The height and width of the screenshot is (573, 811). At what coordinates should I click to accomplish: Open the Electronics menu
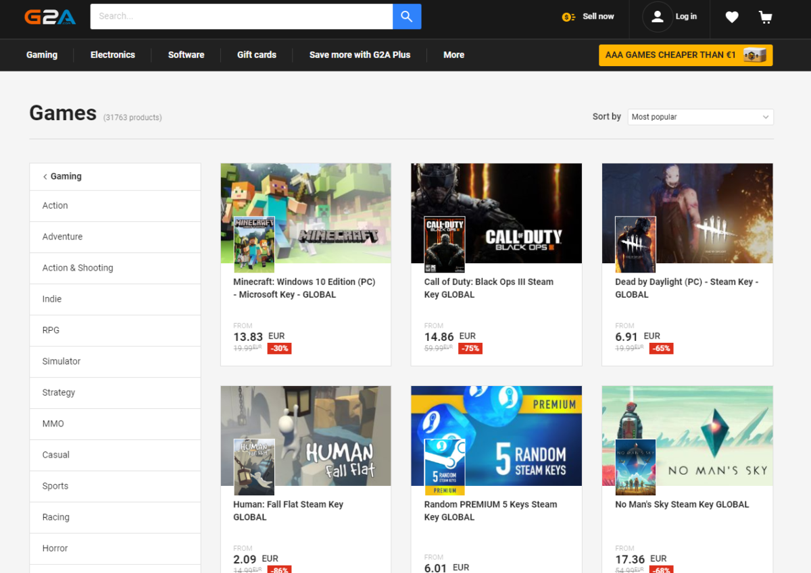click(113, 55)
